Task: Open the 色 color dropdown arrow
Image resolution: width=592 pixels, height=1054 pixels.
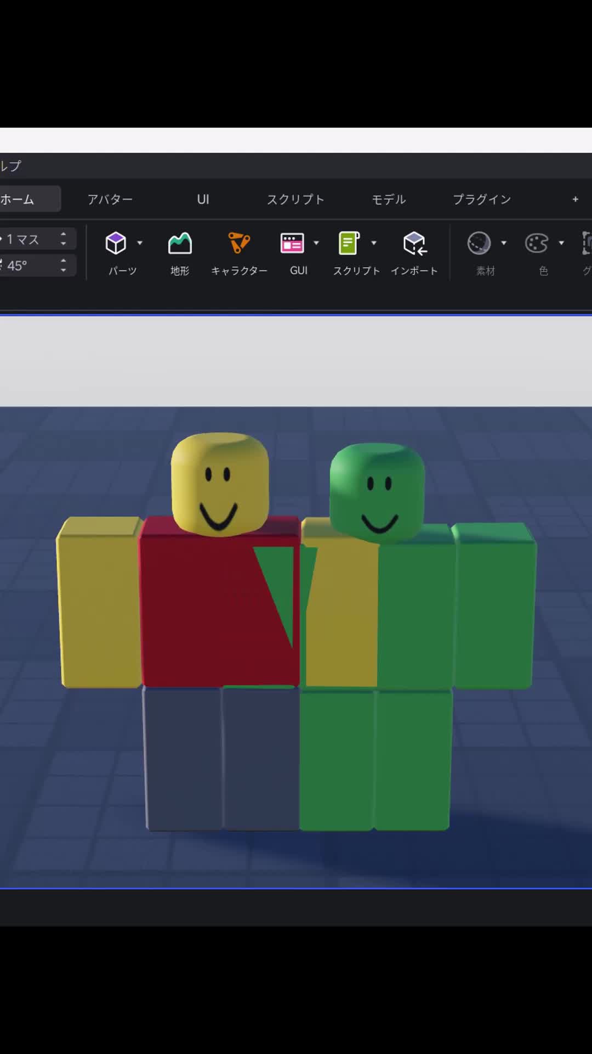Action: coord(561,243)
